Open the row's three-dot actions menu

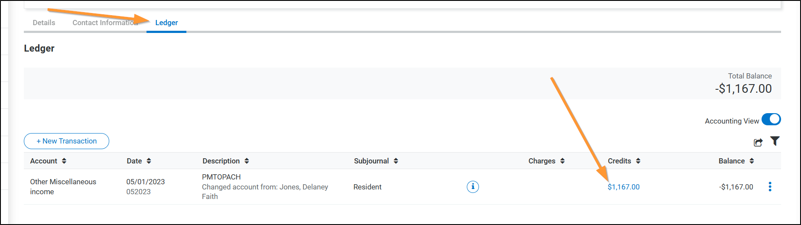[x=770, y=187]
